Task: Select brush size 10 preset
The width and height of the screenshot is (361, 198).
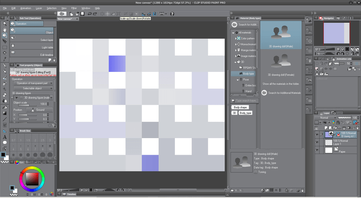Action: tap(50, 147)
